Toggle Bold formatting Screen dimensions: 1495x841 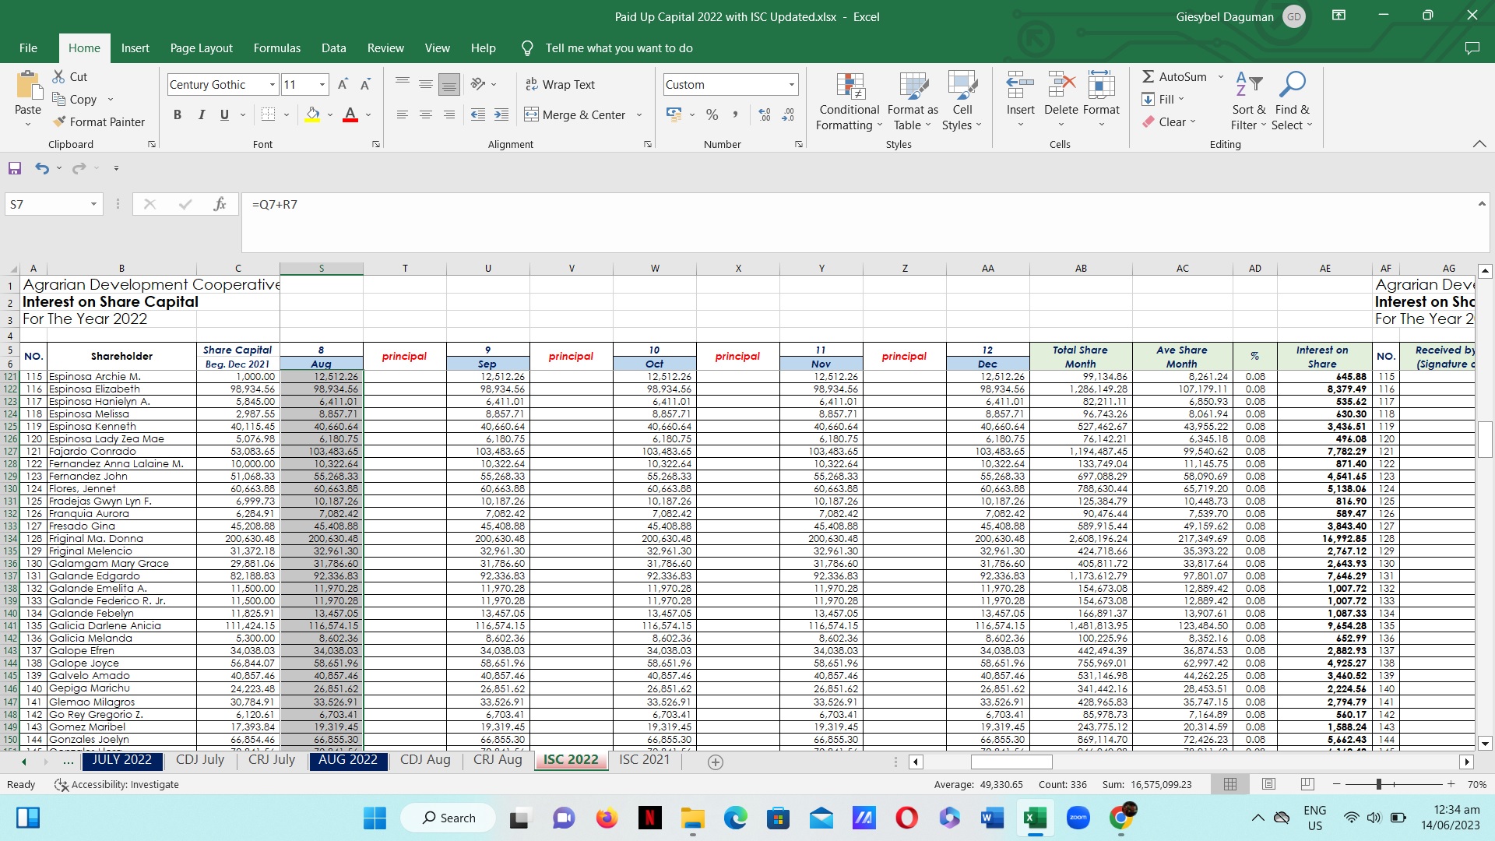pos(178,114)
